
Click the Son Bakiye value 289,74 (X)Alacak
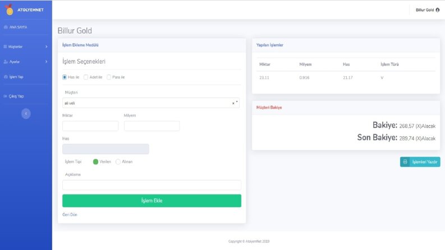click(x=417, y=138)
